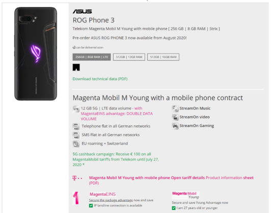This screenshot has width=280, height=213.
Task: Toggle the 27 years or younger checkbox
Action: (x=174, y=208)
